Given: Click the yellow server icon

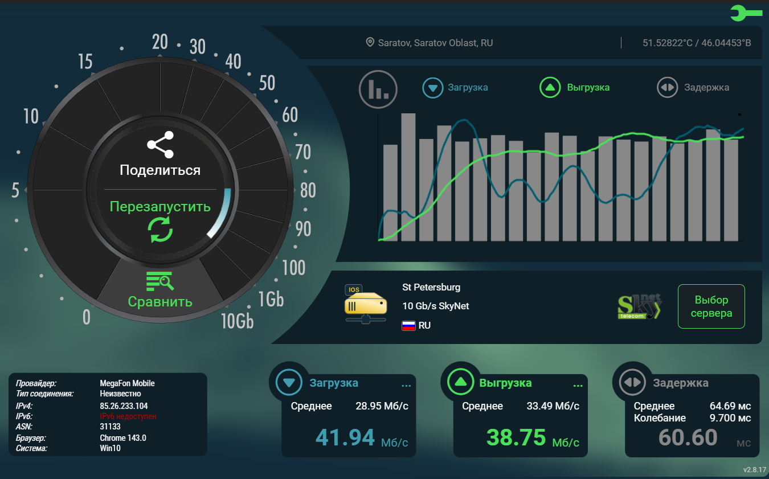Looking at the screenshot, I should (x=365, y=304).
